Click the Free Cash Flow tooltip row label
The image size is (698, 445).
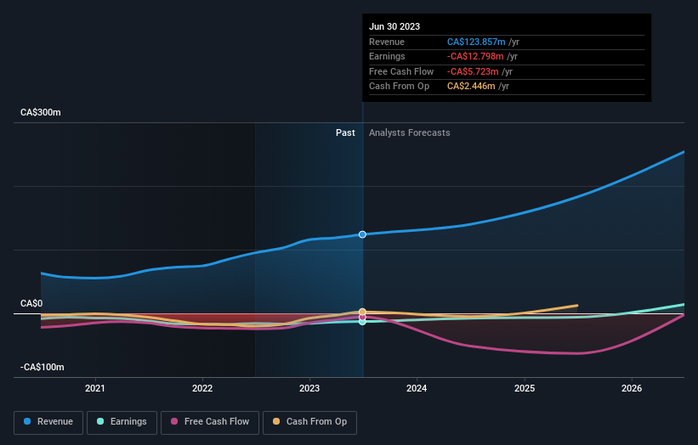point(401,71)
